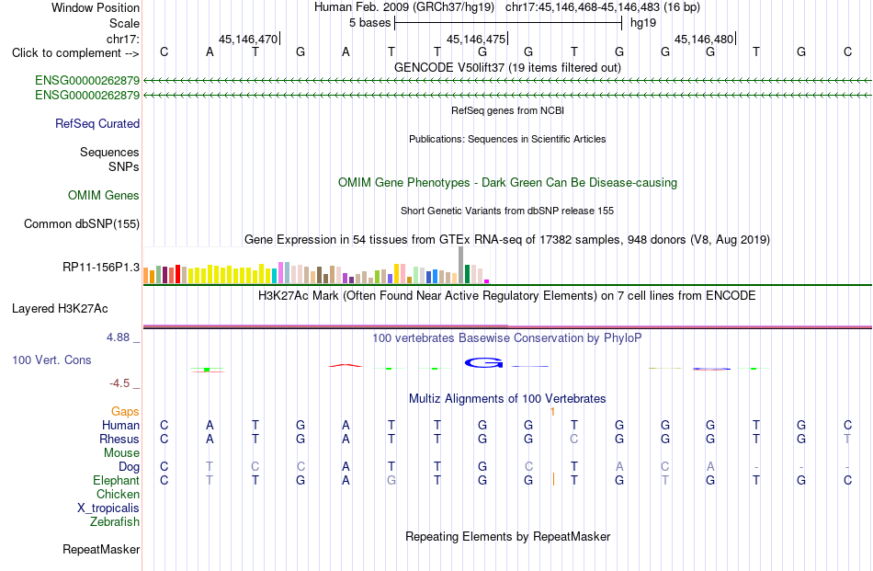Click 'Repeating Elements by RepeatMasker' title
The width and height of the screenshot is (873, 571).
tap(507, 536)
